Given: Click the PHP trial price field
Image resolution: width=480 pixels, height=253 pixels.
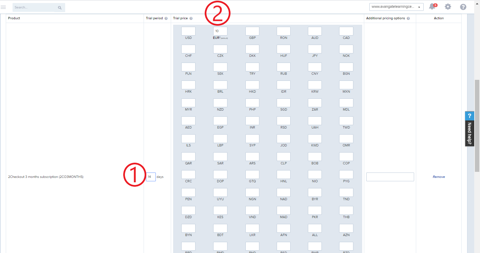Looking at the screenshot, I should click(252, 103).
